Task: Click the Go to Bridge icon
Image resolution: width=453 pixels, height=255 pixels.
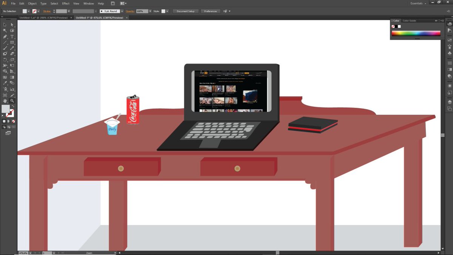Action: [112, 3]
